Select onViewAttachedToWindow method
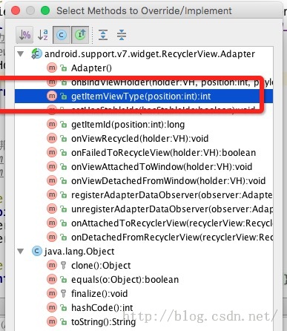287x331 pixels. click(144, 166)
